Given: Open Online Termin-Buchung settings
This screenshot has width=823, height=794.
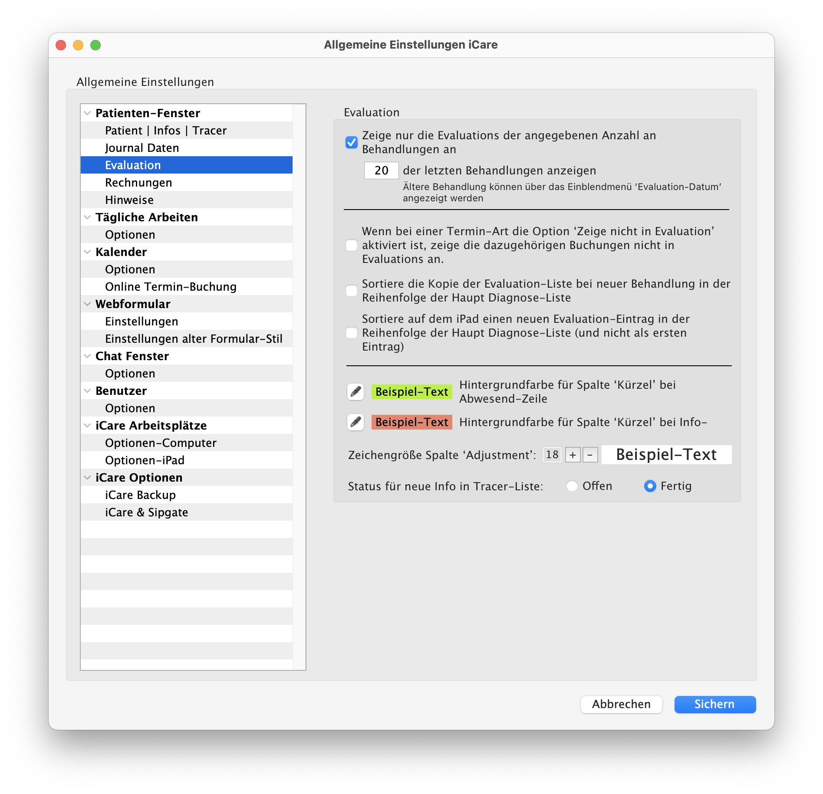Looking at the screenshot, I should [171, 287].
